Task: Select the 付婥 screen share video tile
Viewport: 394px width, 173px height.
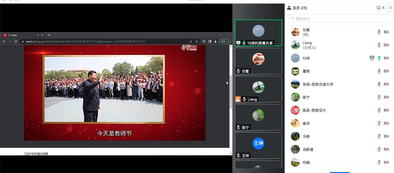Action: [x=258, y=33]
